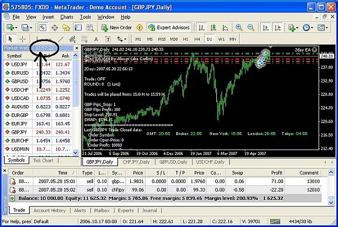
Task: Select the H4 timeframe
Action: pos(197,40)
